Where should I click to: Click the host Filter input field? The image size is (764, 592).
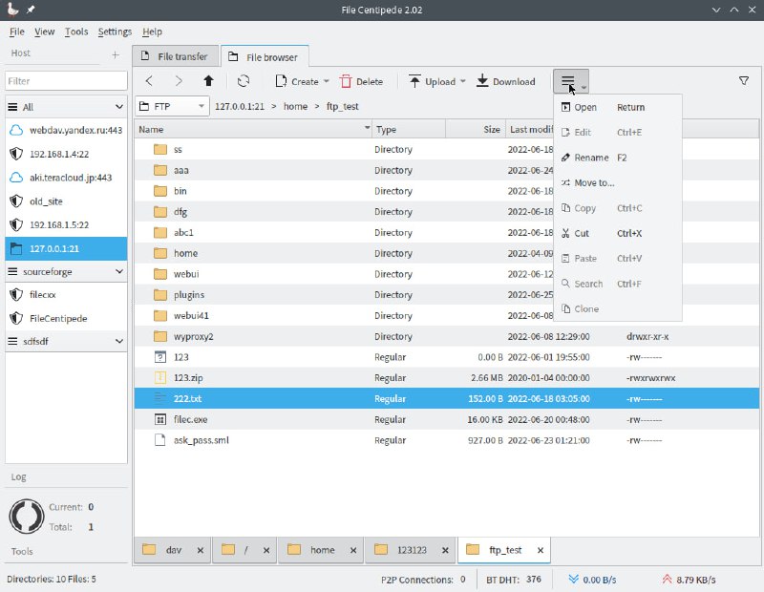(65, 81)
